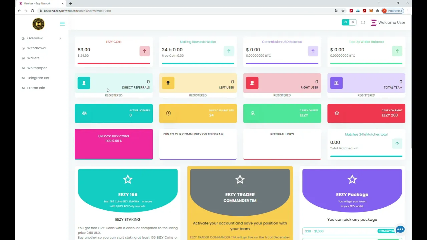Click the EEZY STAKING heading
Viewport: 427px width, 240px height.
tap(128, 219)
